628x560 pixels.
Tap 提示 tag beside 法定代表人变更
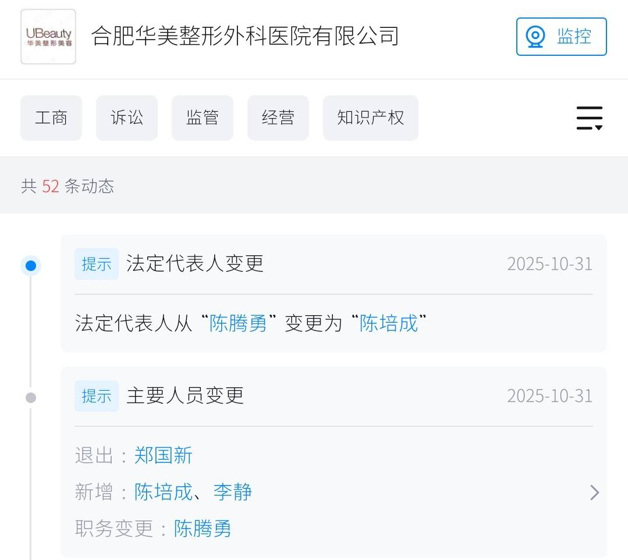pyautogui.click(x=97, y=264)
